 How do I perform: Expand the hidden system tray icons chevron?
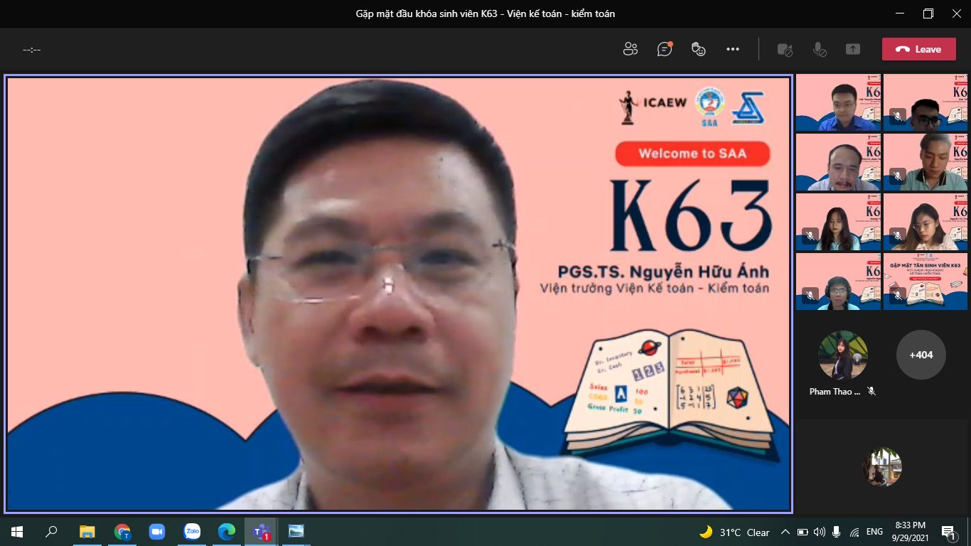pos(785,532)
